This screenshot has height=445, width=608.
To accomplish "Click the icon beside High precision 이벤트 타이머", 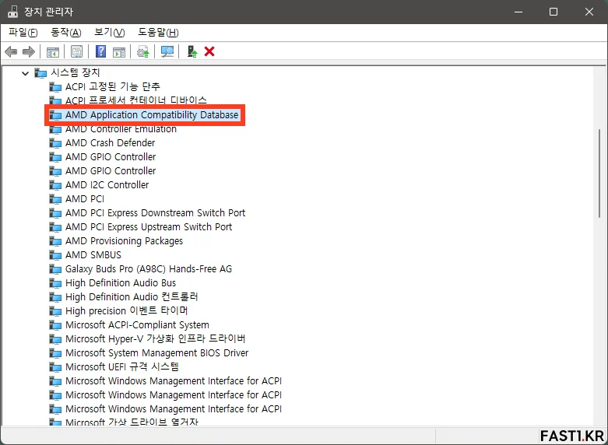I will (55, 311).
